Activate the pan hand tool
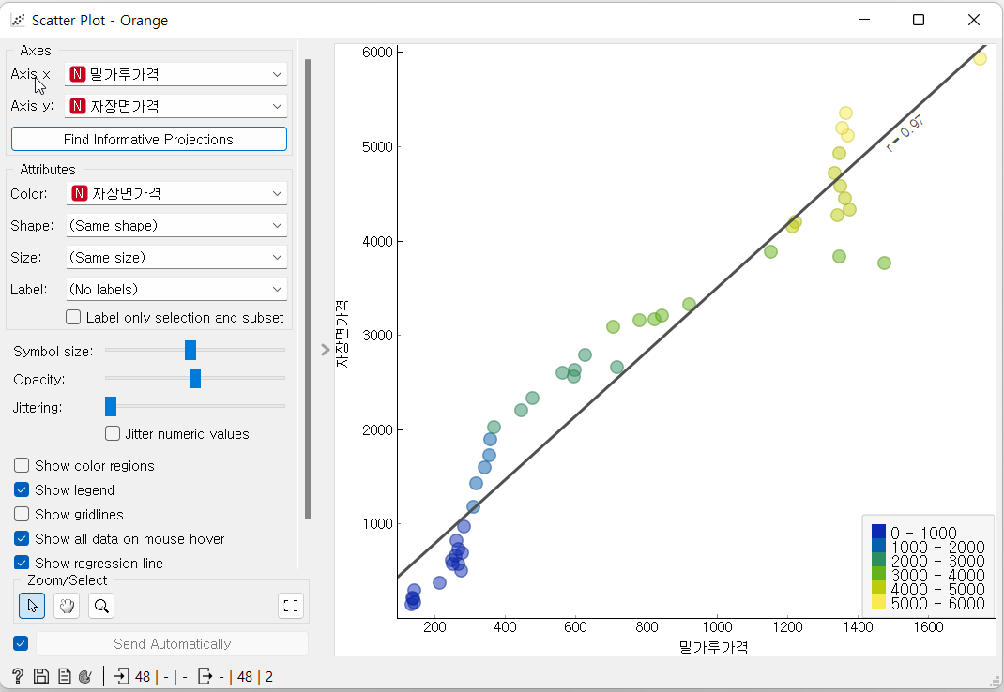 click(x=67, y=606)
